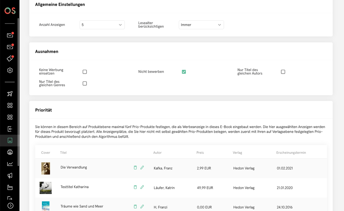Open the first envelope inbox menu item
This screenshot has width=344, height=211.
point(10,35)
